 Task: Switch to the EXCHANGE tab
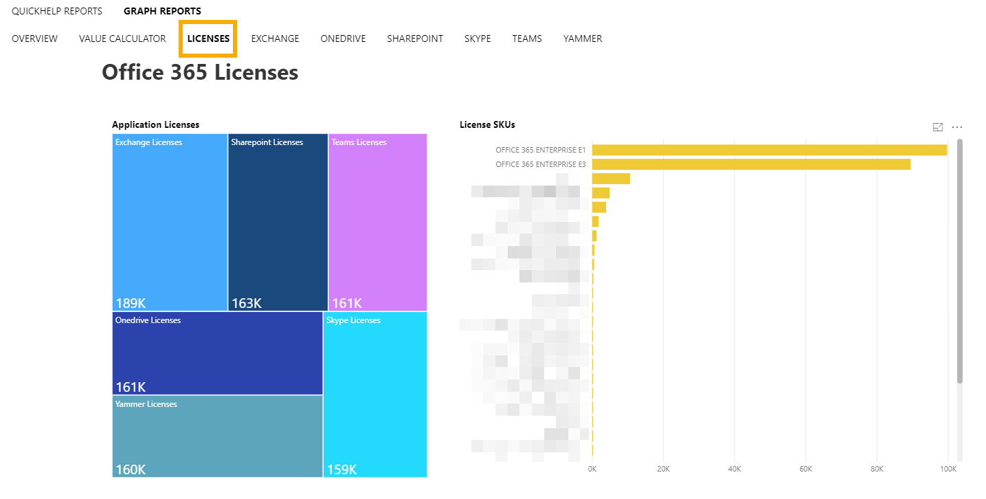pos(274,38)
